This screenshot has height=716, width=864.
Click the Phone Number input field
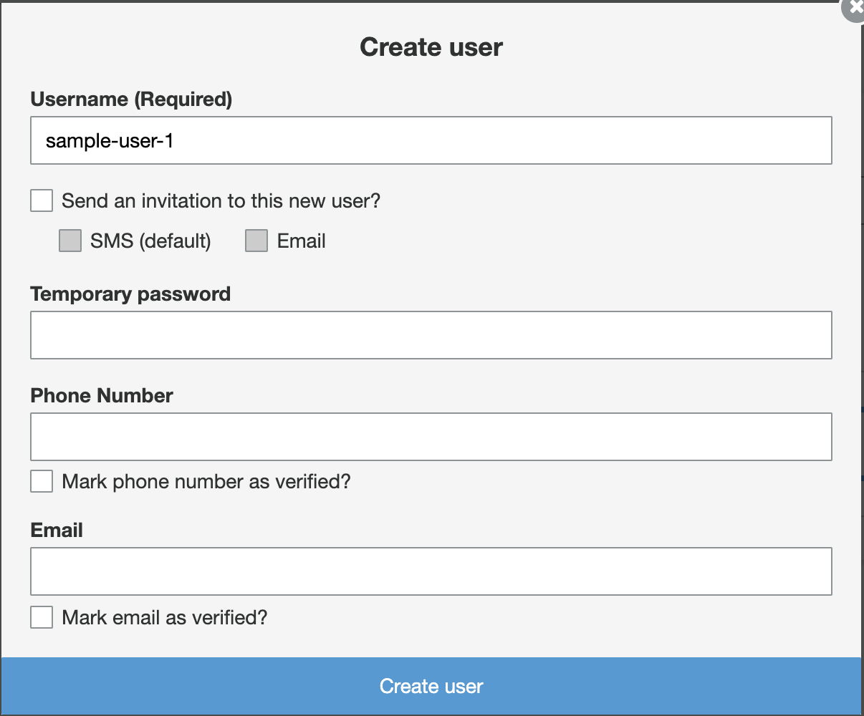point(431,437)
